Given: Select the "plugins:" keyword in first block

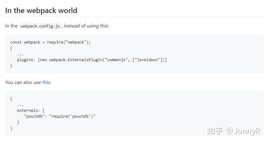Looking at the screenshot, I should coord(26,60).
